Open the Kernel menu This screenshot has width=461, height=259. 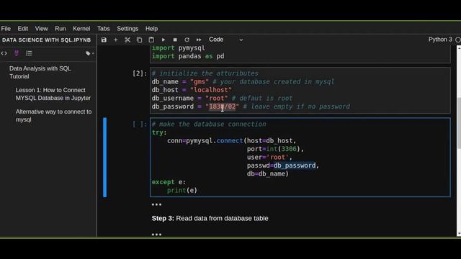point(81,29)
